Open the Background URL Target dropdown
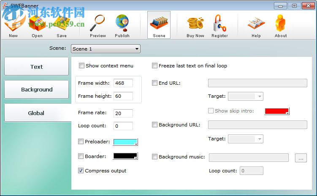 (245, 139)
